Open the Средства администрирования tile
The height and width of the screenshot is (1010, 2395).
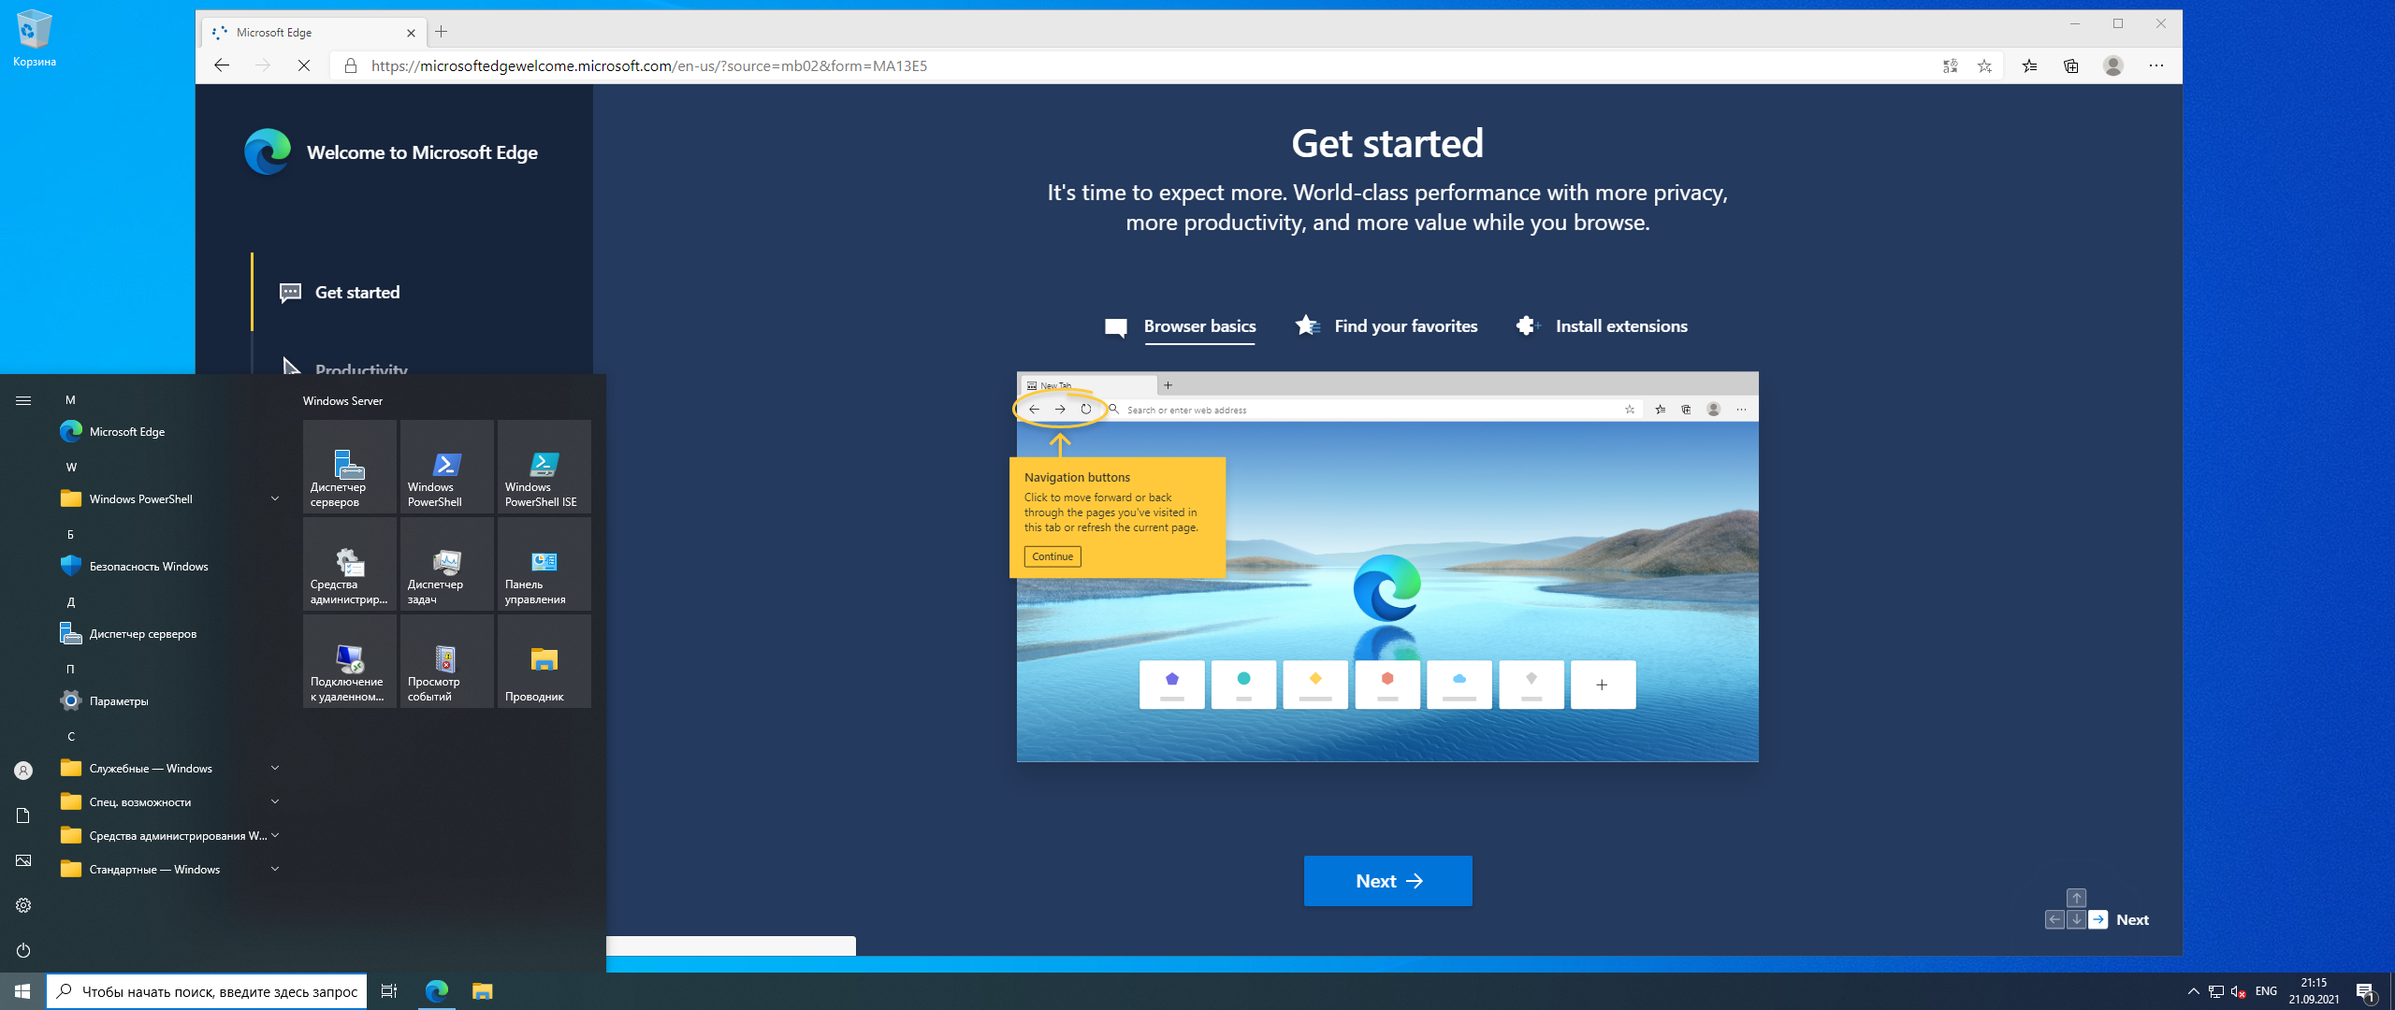click(350, 564)
